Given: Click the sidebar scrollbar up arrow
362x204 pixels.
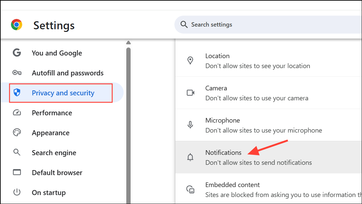Looking at the screenshot, I should 129,43.
